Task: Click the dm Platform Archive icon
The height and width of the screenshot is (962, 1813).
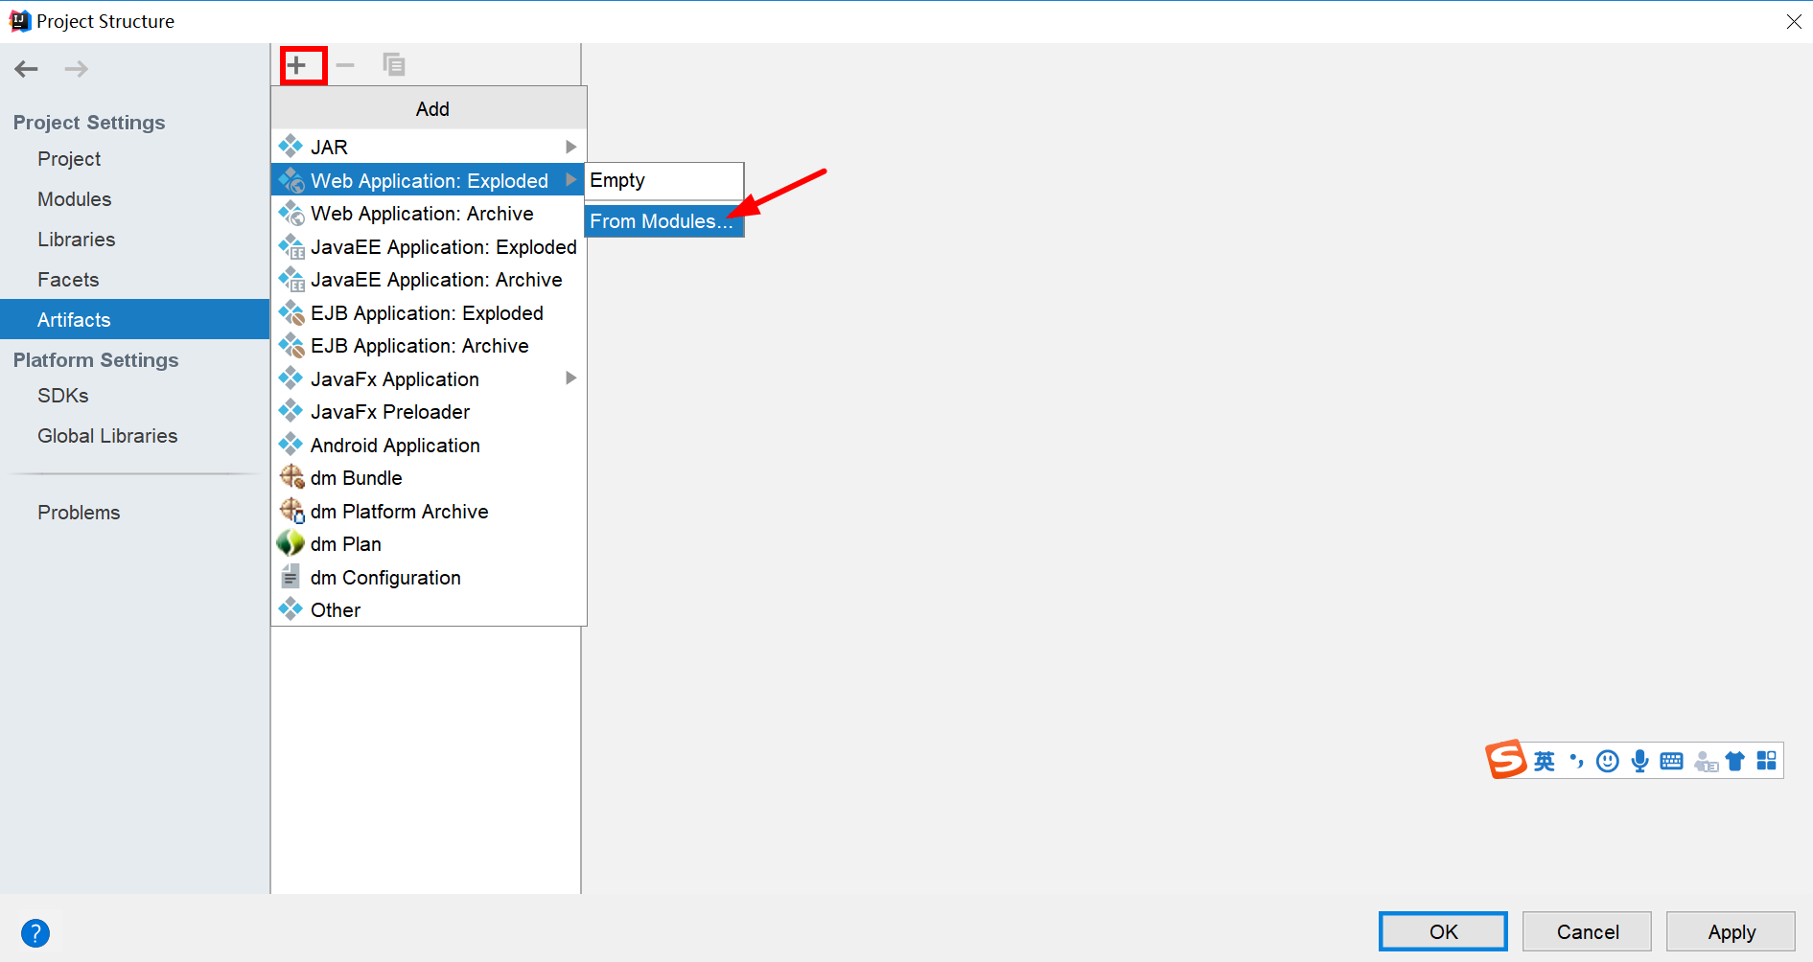Action: (291, 511)
